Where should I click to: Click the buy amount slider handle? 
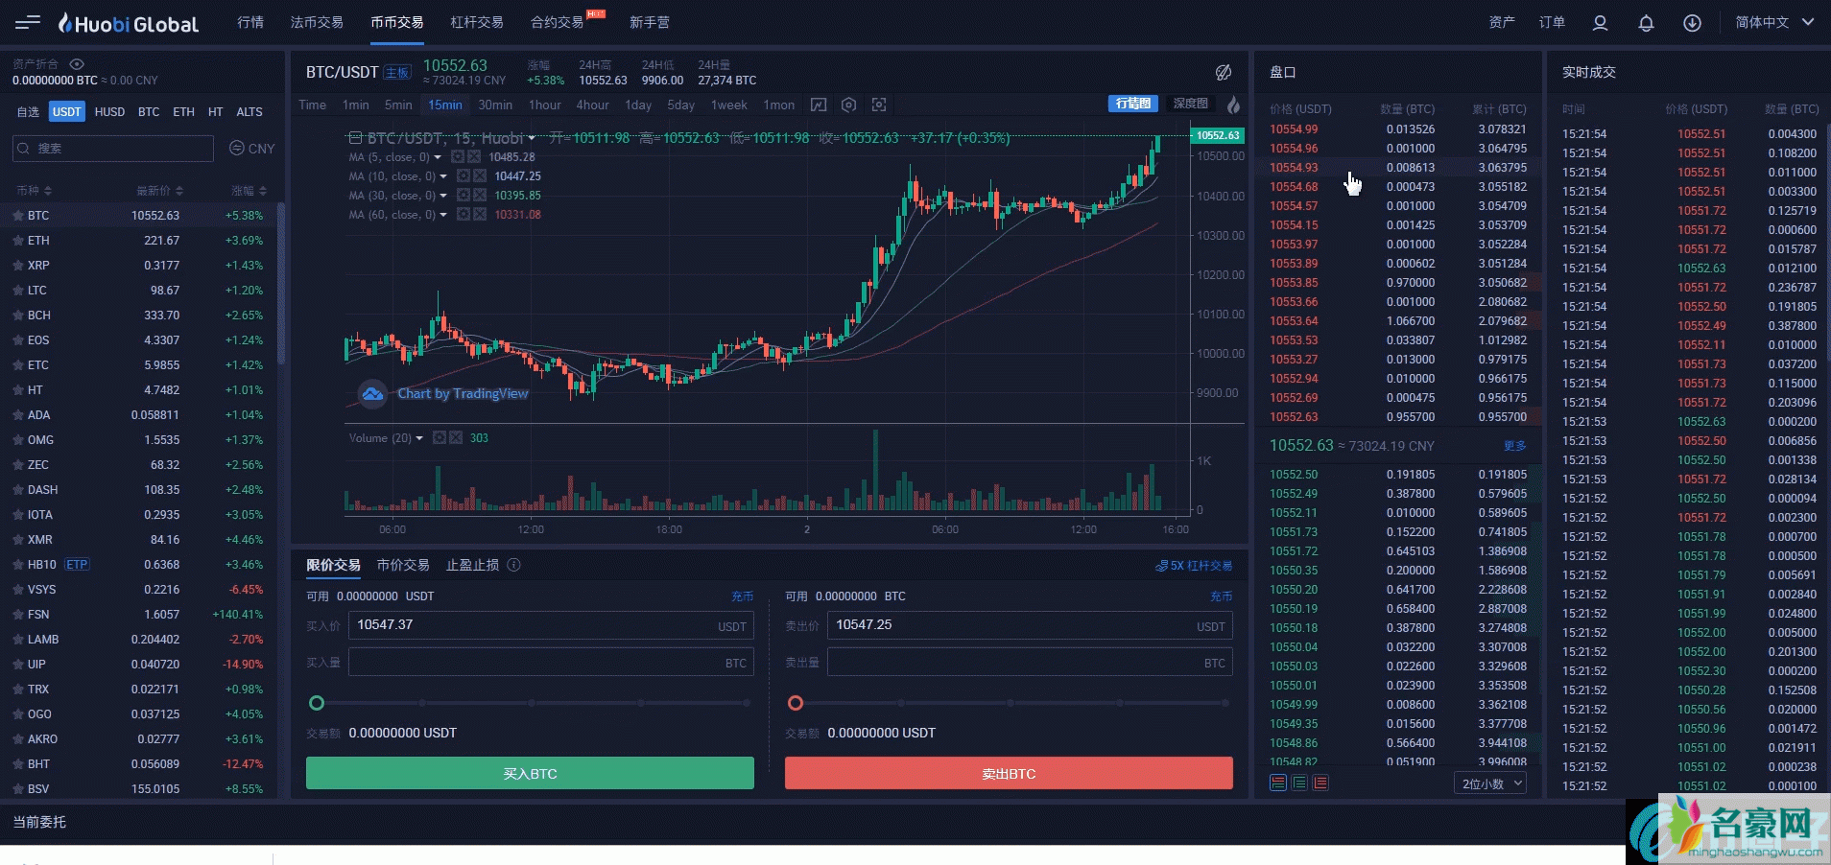(317, 703)
